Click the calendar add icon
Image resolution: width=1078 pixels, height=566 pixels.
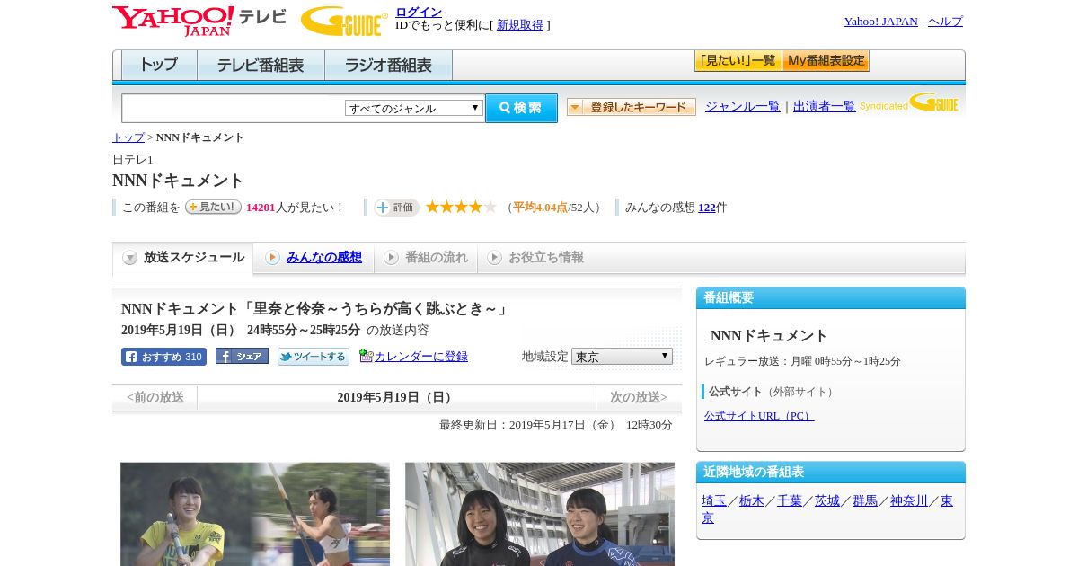click(x=366, y=356)
